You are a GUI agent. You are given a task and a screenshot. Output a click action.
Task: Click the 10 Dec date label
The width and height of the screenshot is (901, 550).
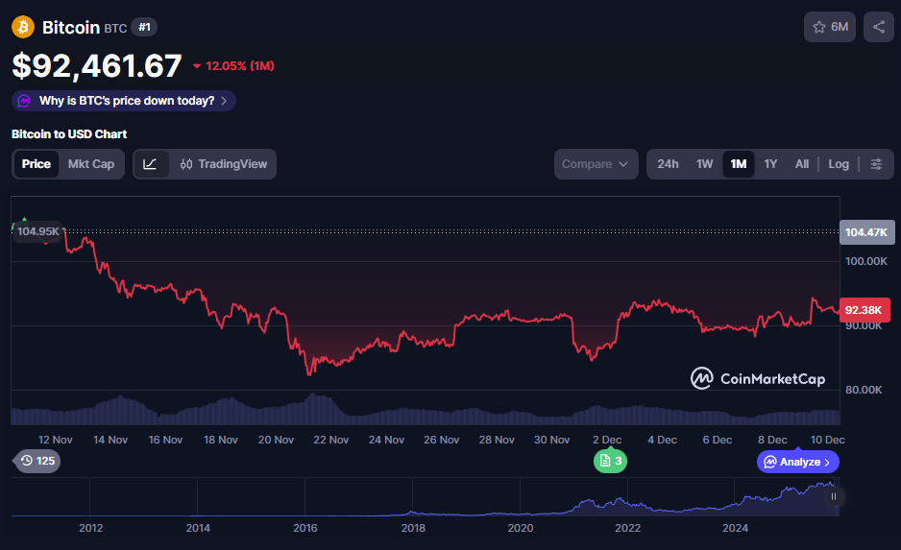click(827, 440)
